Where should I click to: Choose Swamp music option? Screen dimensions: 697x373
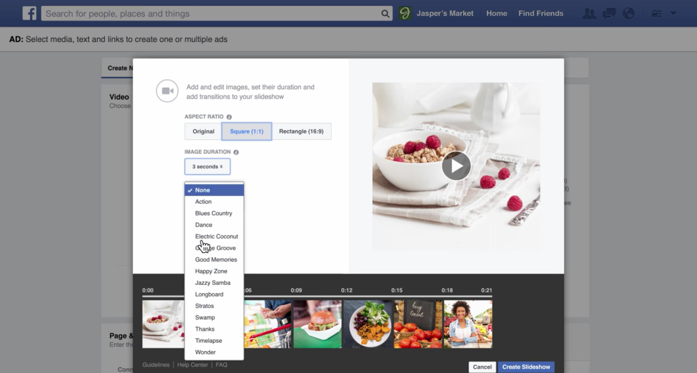coord(214,317)
